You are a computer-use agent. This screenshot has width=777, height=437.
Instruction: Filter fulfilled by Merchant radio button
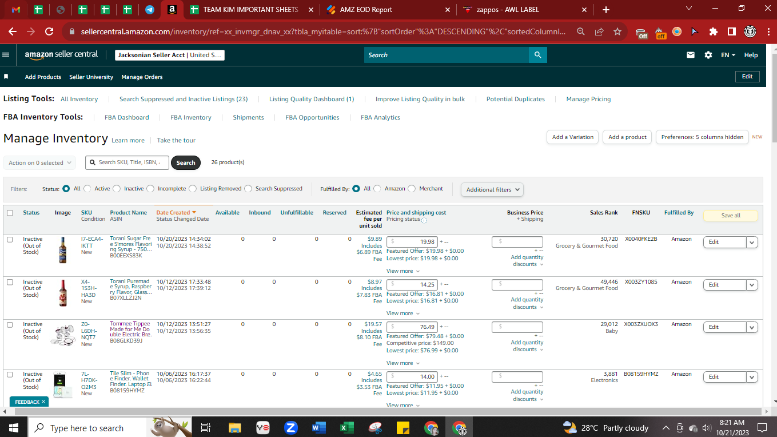coord(412,188)
